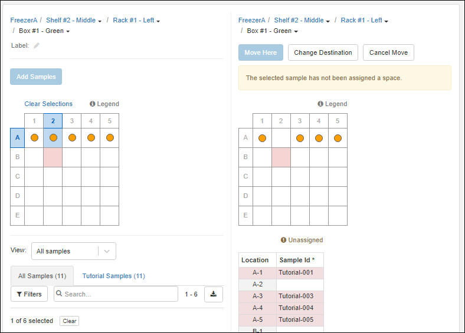Select column 2 header in left grid
465x333 pixels.
tap(53, 121)
